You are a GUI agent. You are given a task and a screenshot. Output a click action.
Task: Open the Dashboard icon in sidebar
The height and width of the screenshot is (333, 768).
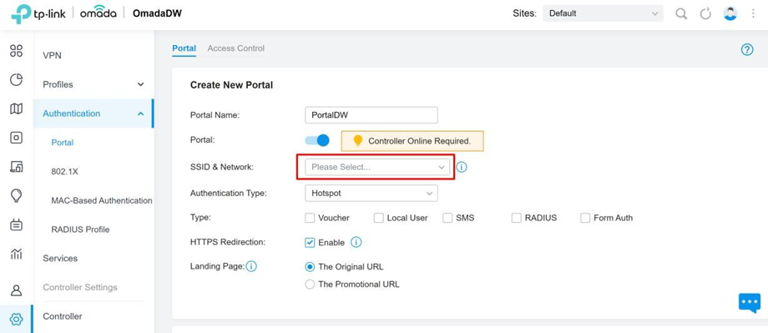pos(16,51)
